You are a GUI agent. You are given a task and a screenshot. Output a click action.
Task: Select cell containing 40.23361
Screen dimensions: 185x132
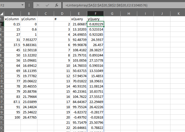click(x=79, y=91)
